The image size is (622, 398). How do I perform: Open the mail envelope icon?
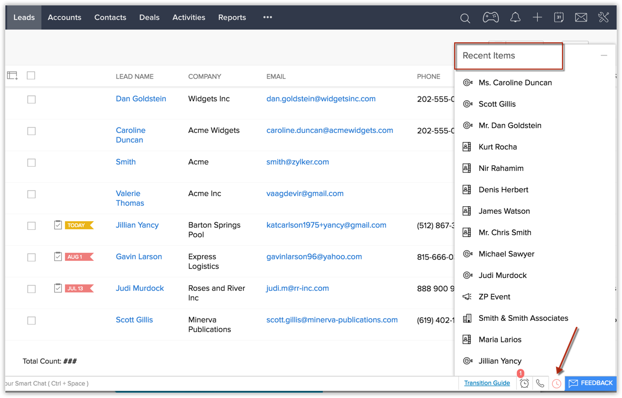point(581,18)
